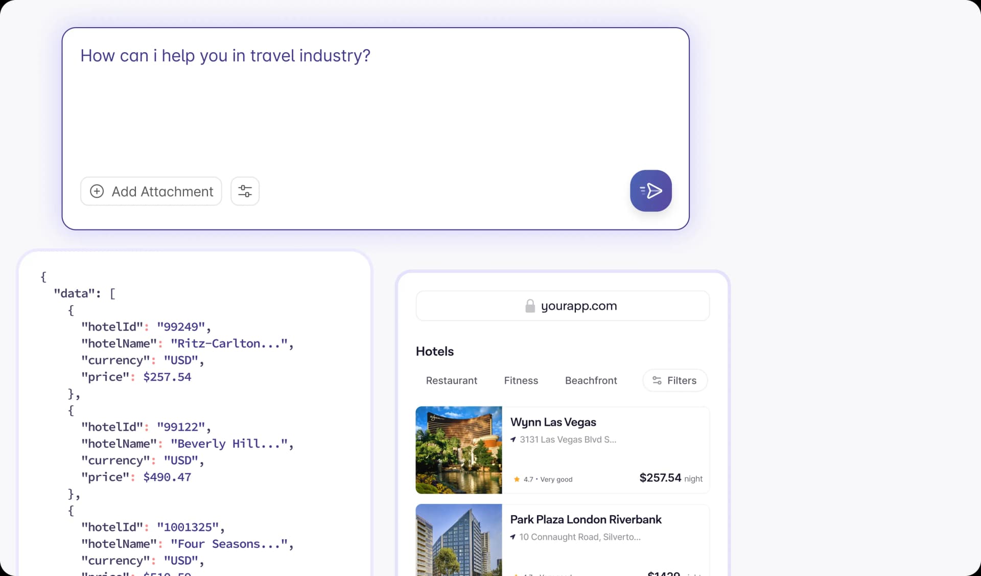Click the filter sliders icon in Filters
Viewport: 981px width, 576px height.
[x=657, y=380]
